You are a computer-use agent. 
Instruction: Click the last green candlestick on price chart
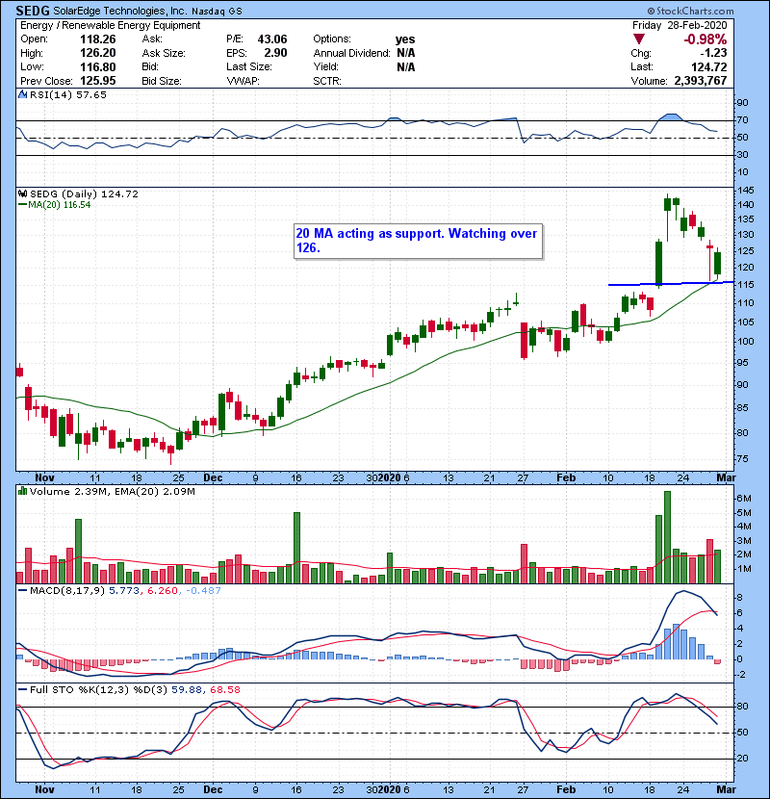718,264
